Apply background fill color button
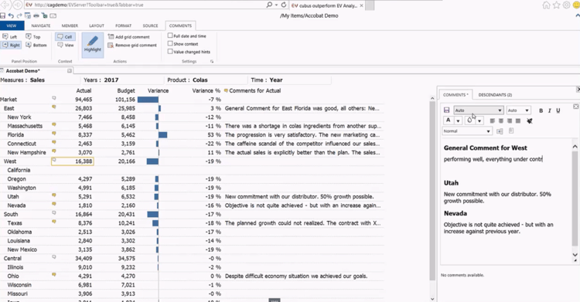 click(x=469, y=120)
